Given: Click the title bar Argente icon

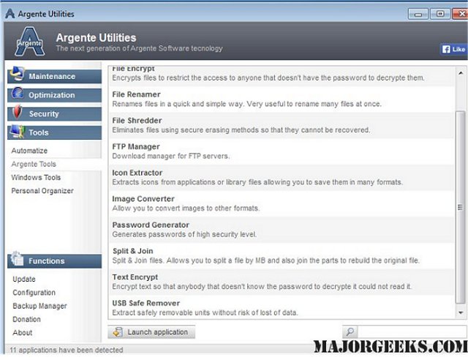Looking at the screenshot, I should point(10,13).
